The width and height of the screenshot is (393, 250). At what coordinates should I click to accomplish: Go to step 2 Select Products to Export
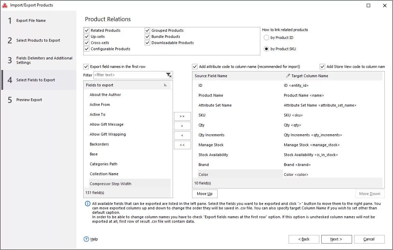point(39,40)
